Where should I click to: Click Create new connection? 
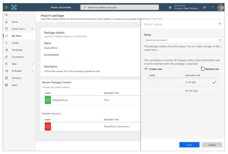[153, 69]
